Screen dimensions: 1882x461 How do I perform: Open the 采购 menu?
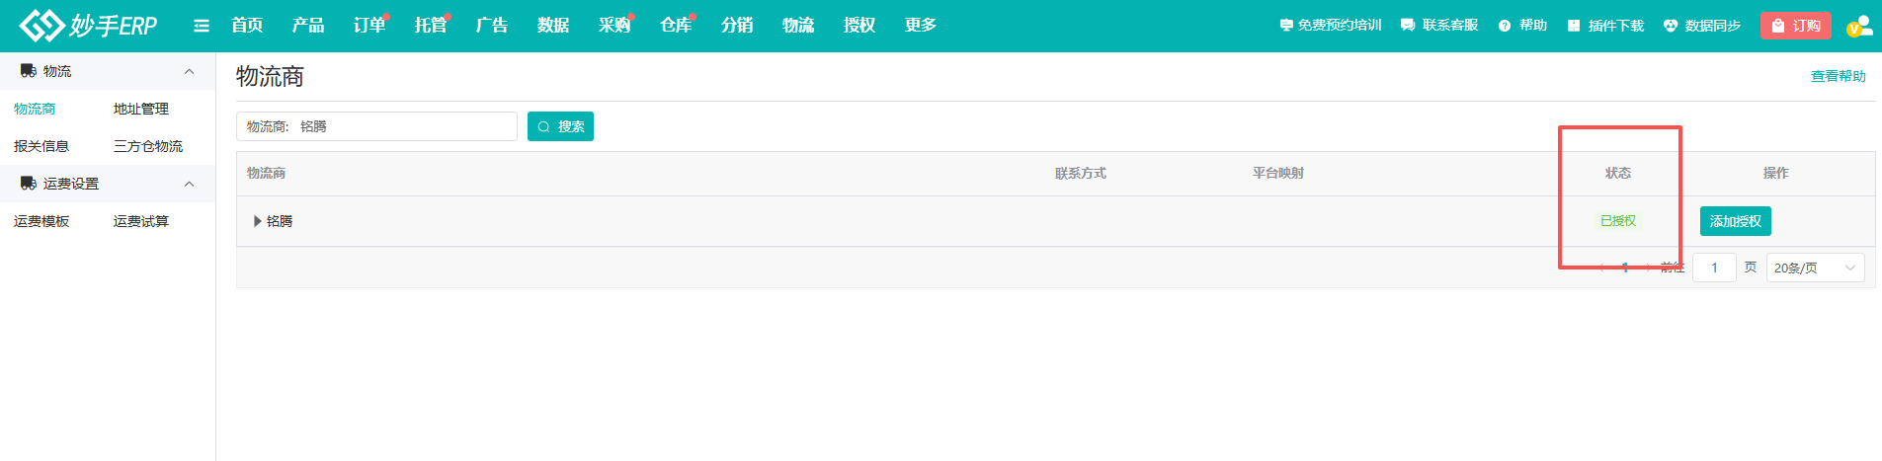click(x=614, y=26)
